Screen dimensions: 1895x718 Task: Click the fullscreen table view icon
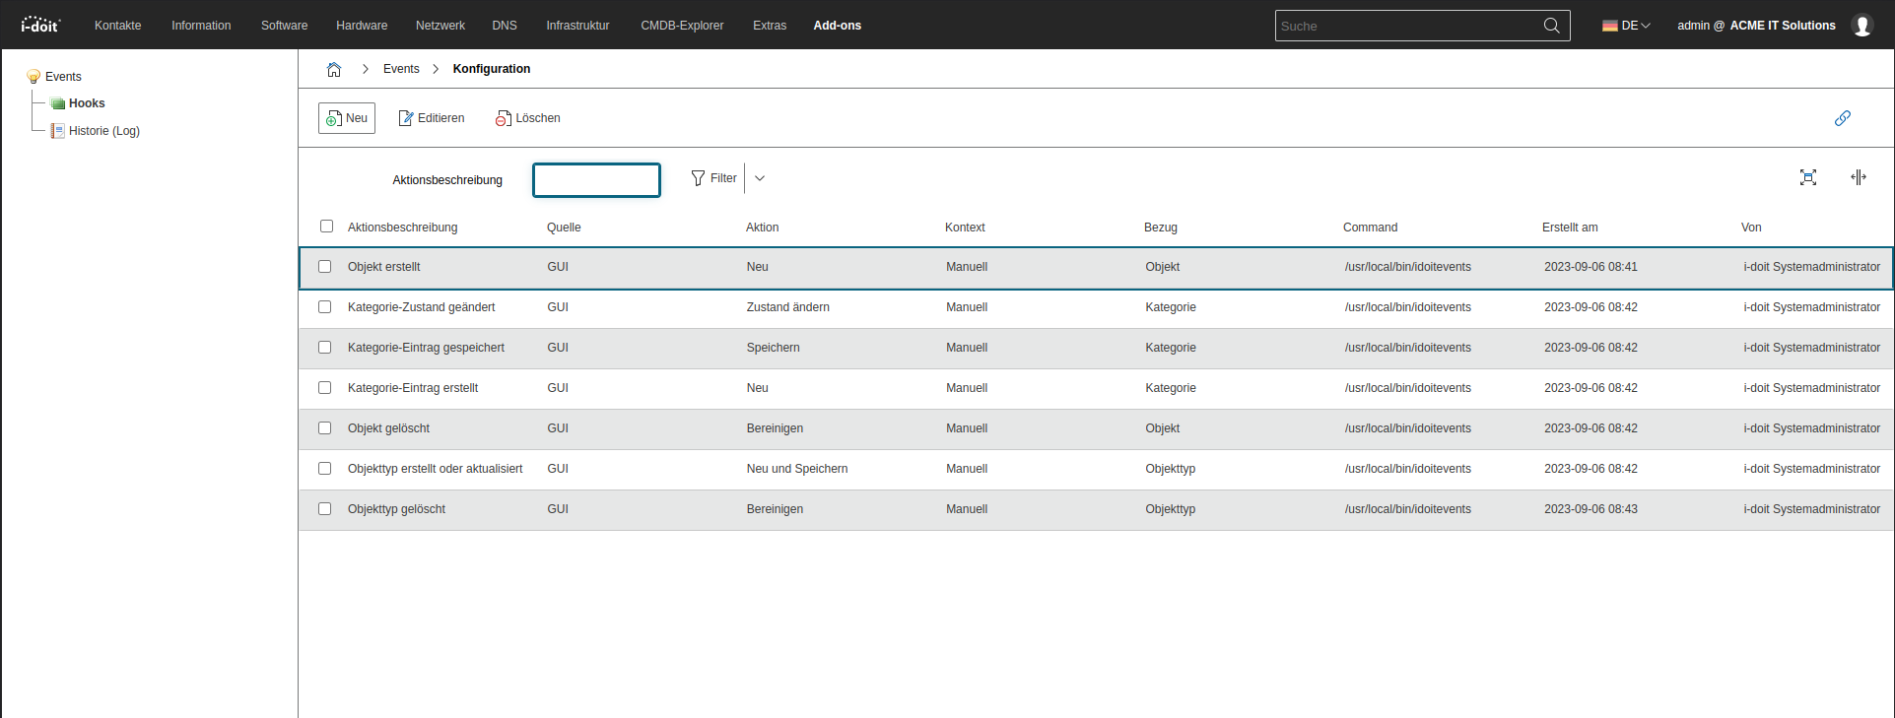point(1808,177)
